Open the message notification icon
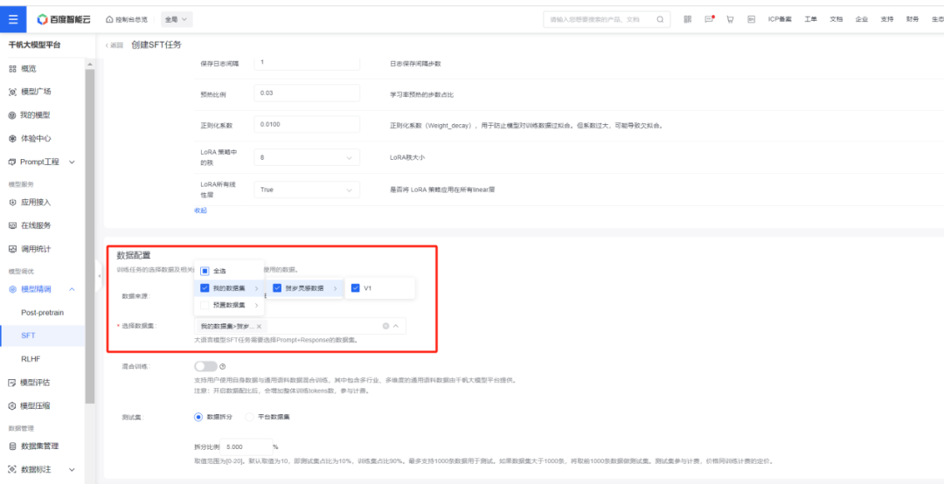Image resolution: width=944 pixels, height=484 pixels. coord(709,19)
